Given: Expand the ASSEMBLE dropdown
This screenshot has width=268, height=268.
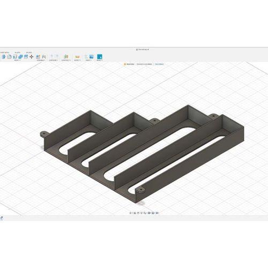Looking at the screenshot, I should pyautogui.click(x=41, y=61).
